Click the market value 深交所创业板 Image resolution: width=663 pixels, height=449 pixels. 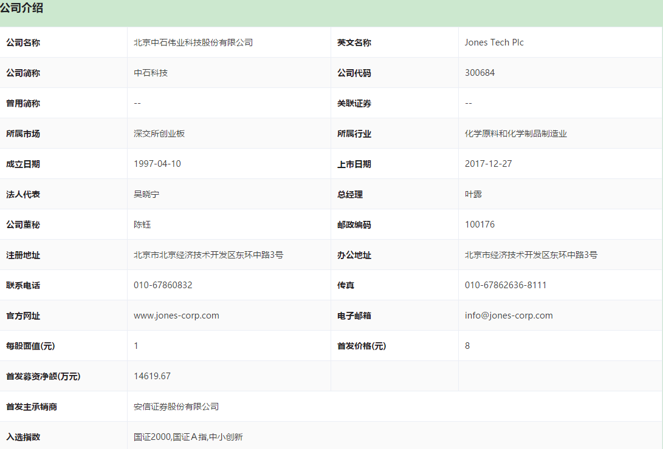tap(159, 133)
